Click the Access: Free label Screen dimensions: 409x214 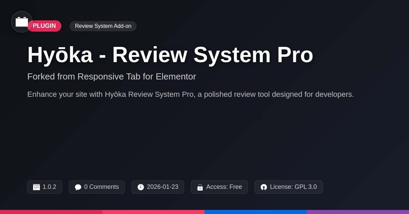[224, 187]
